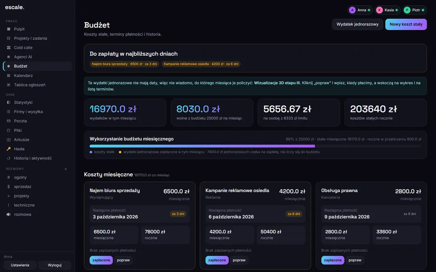Mark Kampanie reklamowe osiedla as zapłacone

[x=217, y=260]
